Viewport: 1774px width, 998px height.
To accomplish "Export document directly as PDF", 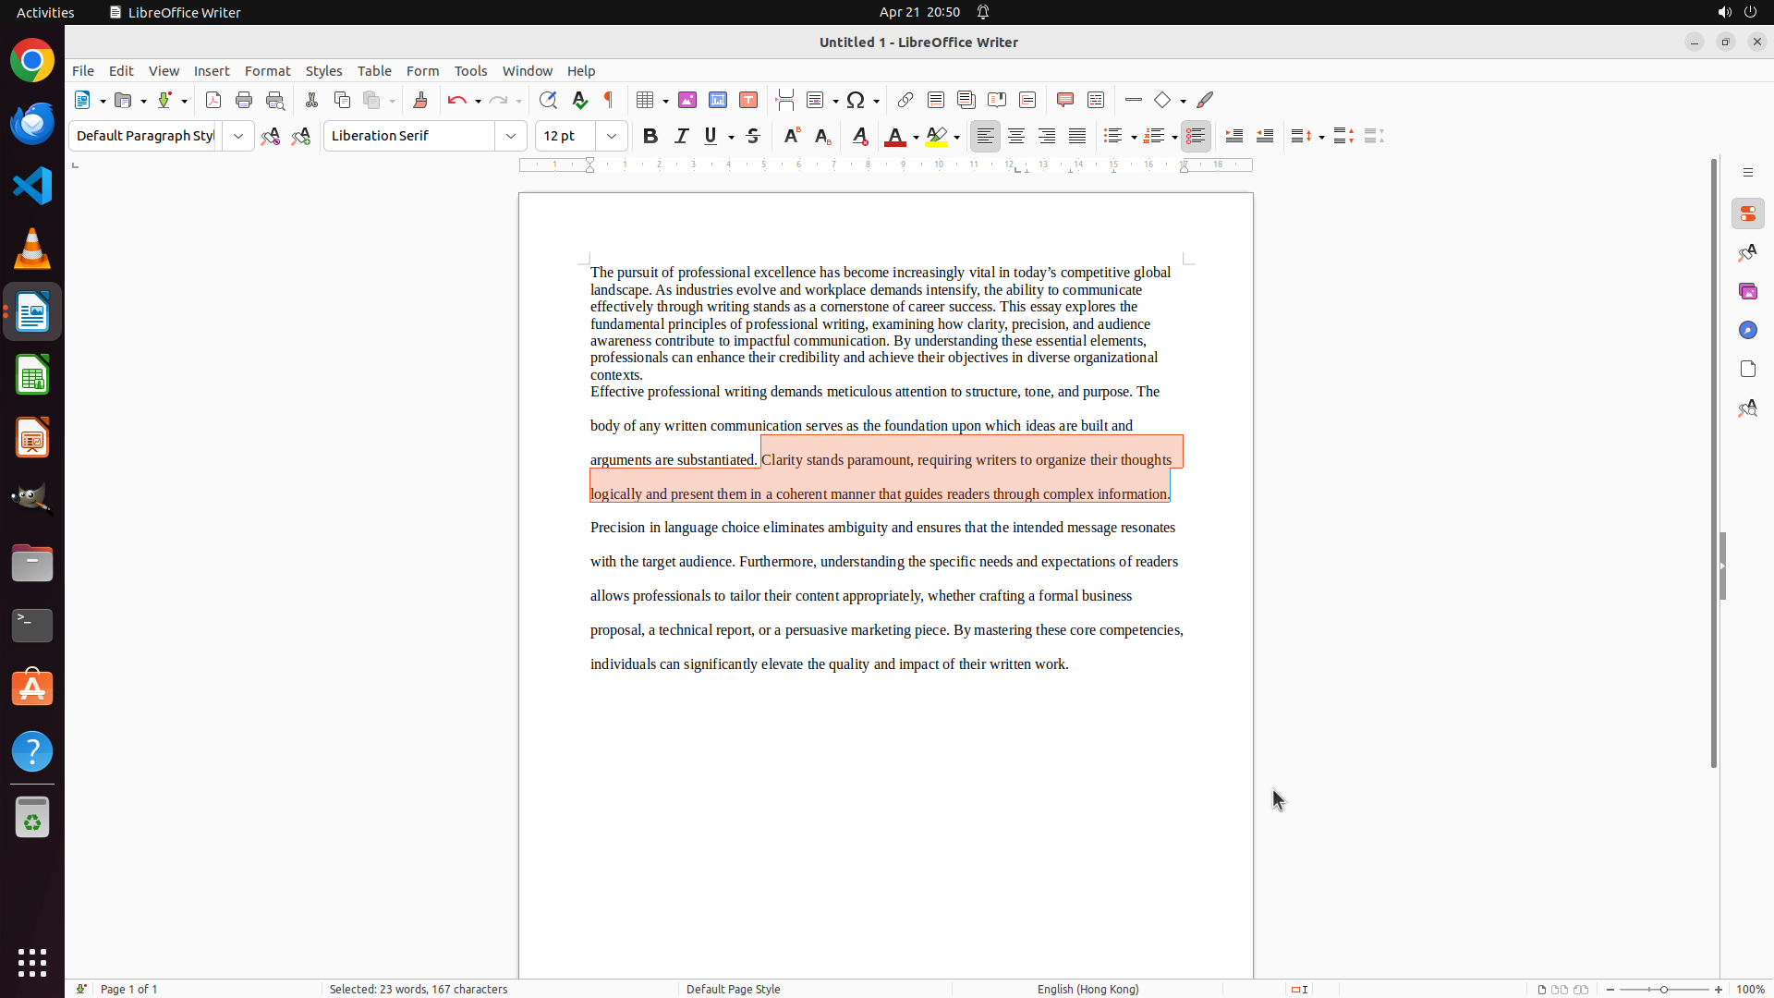I will click(213, 100).
